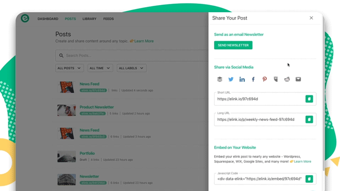Click the 'Send as an email Newsletter' heading
The image size is (340, 191).
pos(239,34)
